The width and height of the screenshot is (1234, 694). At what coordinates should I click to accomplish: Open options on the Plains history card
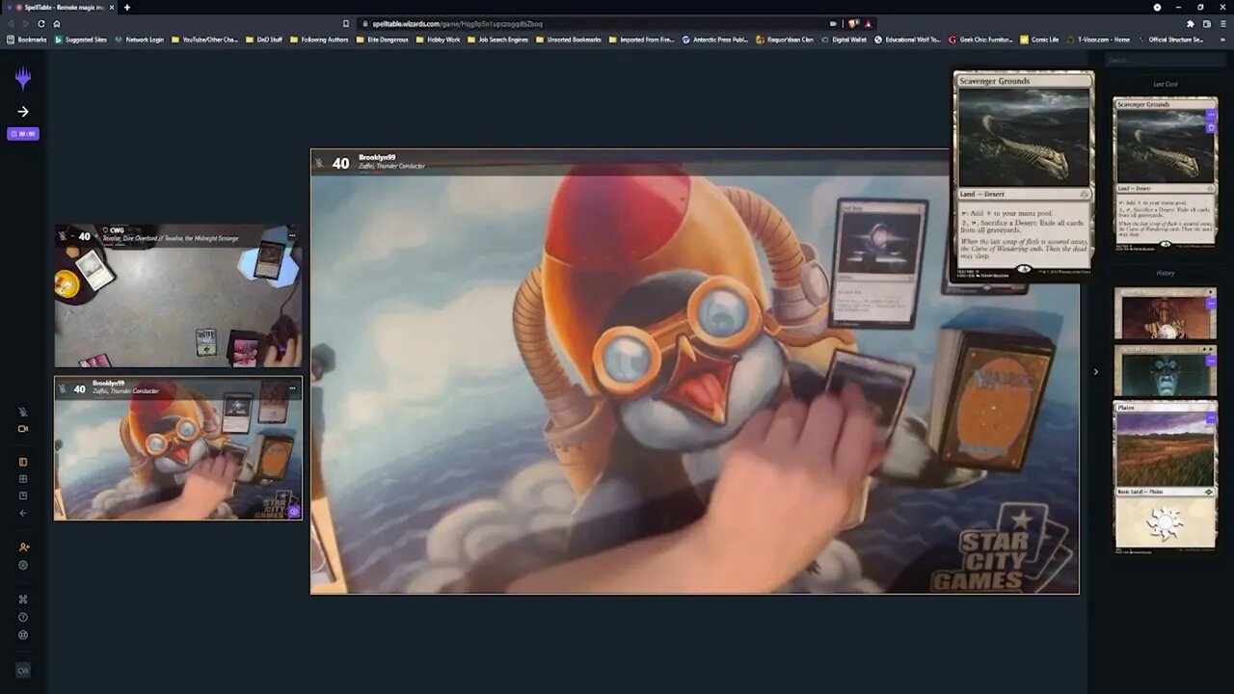click(1211, 418)
